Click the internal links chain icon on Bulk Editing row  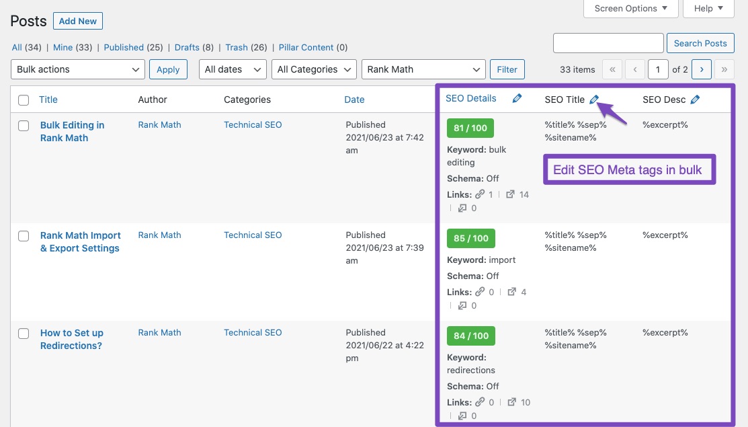(x=481, y=194)
